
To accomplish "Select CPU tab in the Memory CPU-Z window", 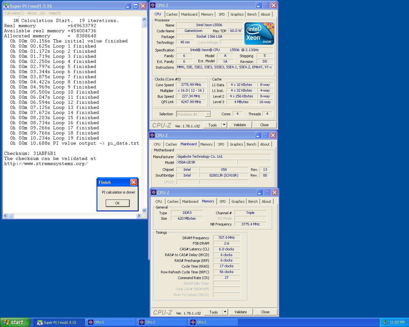I will tap(159, 202).
